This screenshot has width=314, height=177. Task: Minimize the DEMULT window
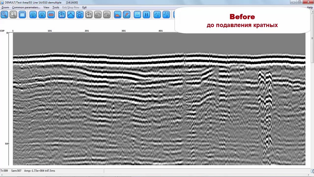293,2
